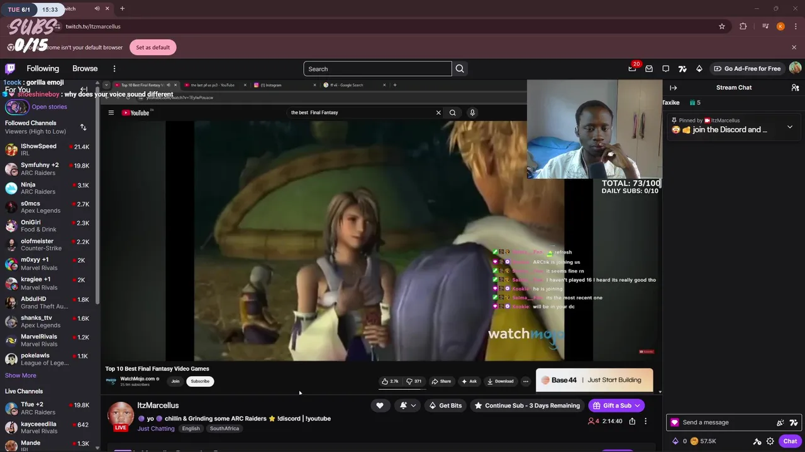Open the Browse tab
Viewport: 805px width, 452px height.
[x=85, y=68]
